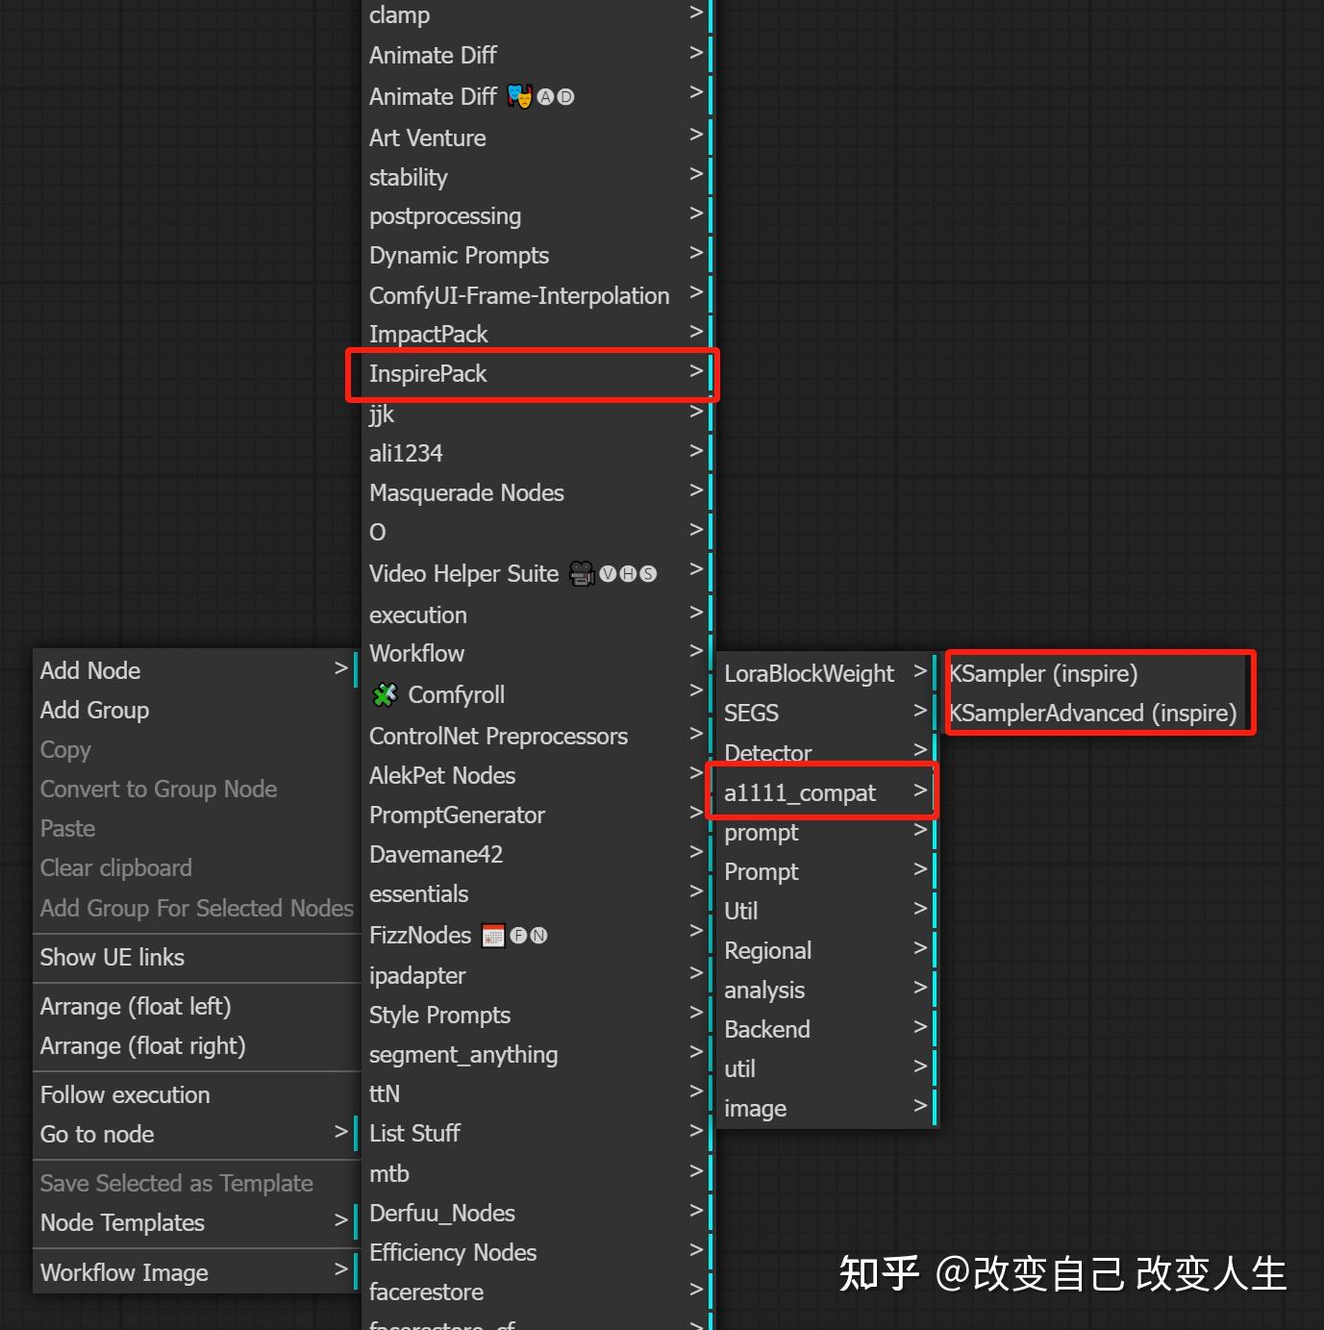Screen dimensions: 1324x1330
Task: Expand the stability category
Action: 537,177
